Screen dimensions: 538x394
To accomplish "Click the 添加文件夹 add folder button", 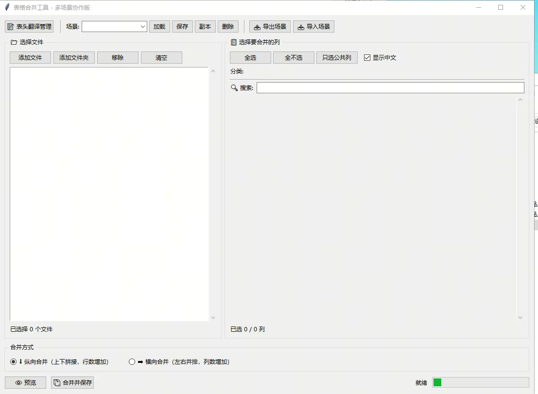I will pos(74,58).
